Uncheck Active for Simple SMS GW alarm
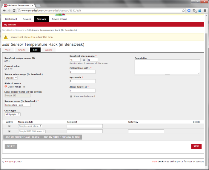Image resolution: width=209 pixels, height=170 pixels. 10,131
